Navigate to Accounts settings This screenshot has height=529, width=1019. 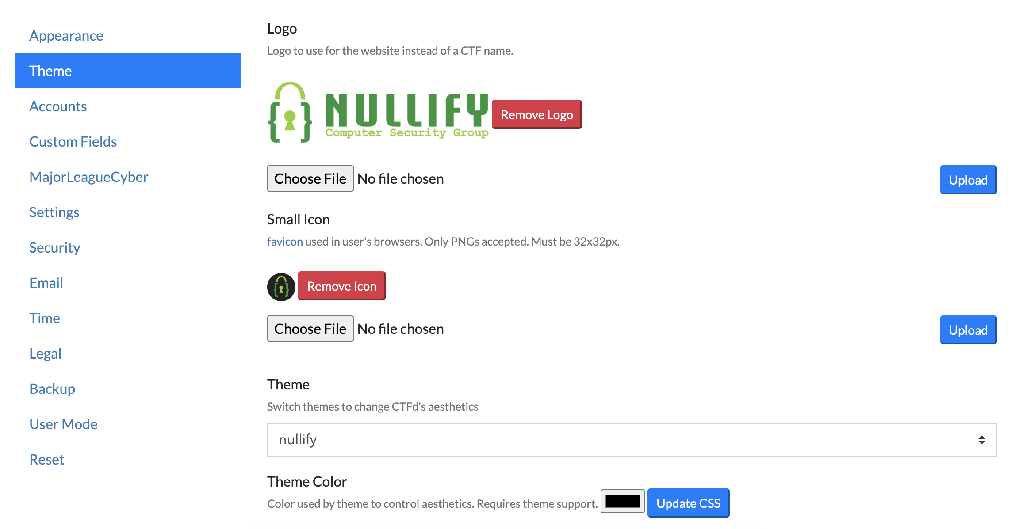coord(58,106)
